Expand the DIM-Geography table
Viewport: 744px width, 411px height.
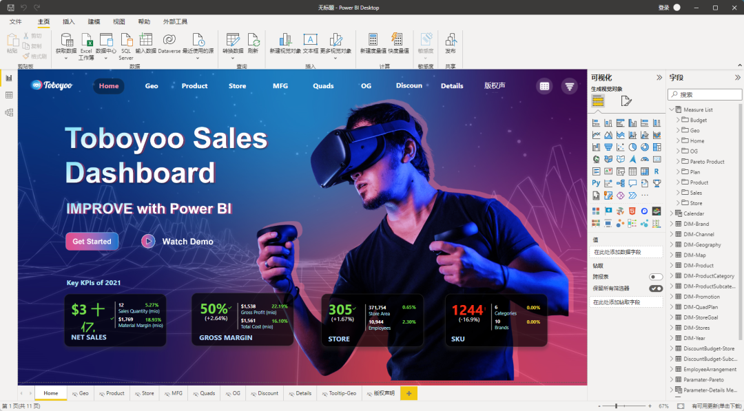(x=672, y=244)
